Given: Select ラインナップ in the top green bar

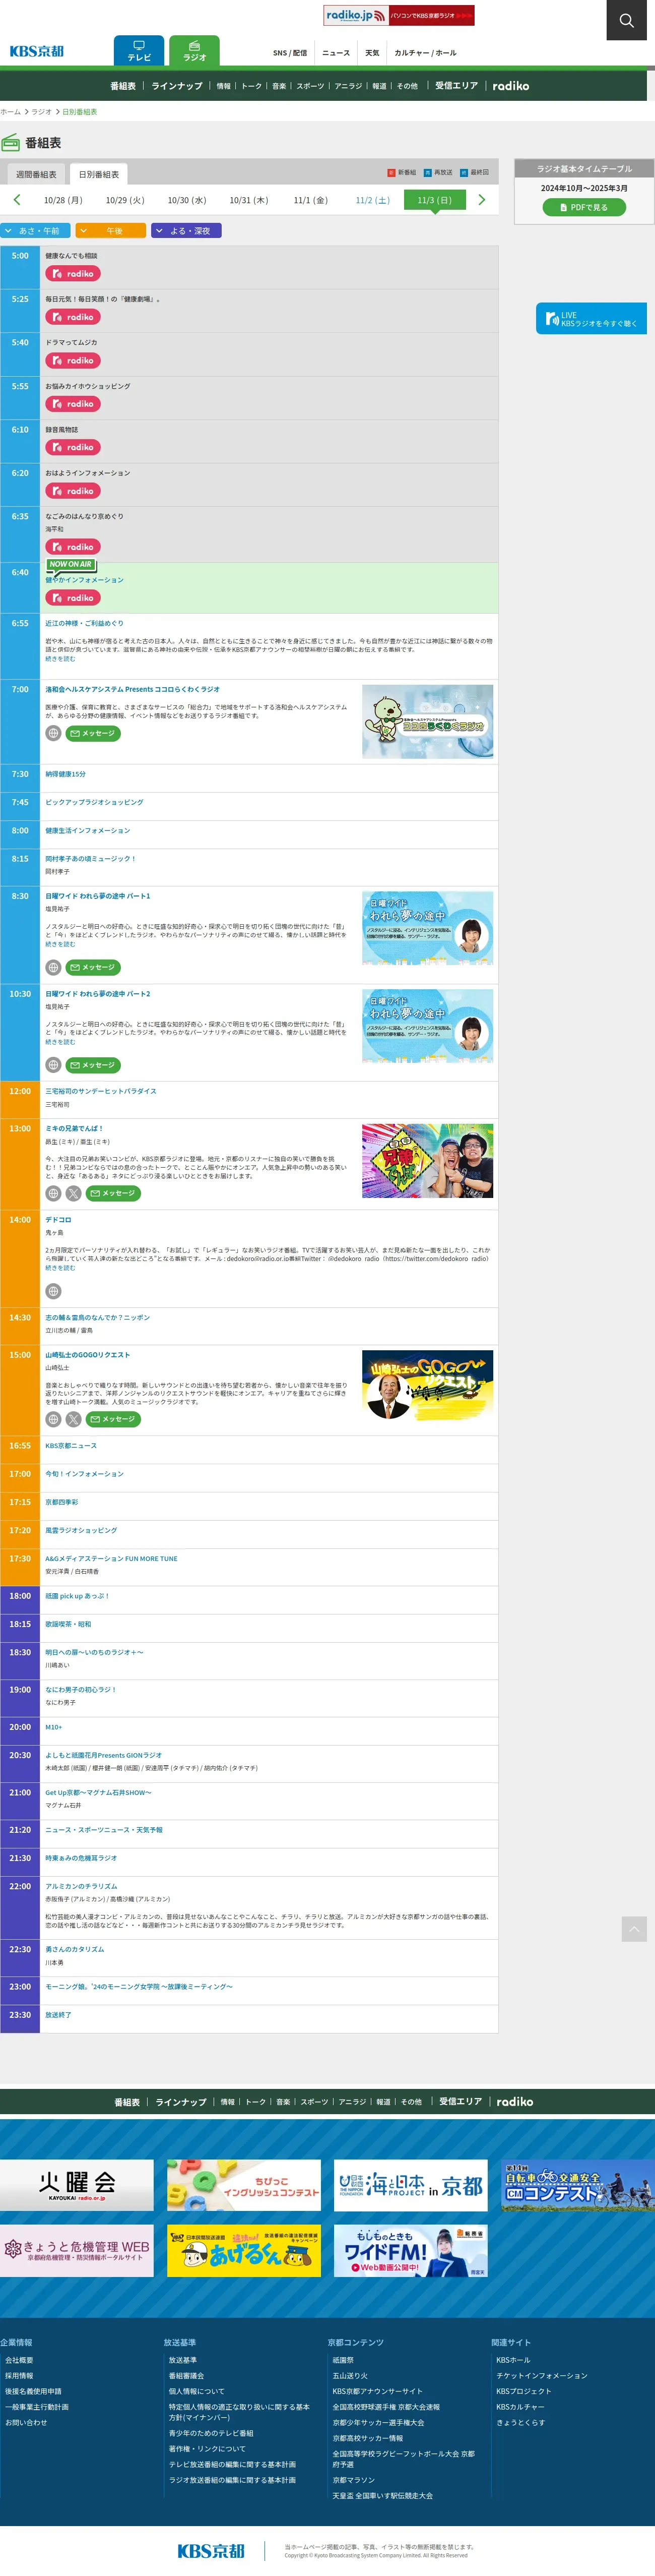Looking at the screenshot, I should tap(177, 86).
